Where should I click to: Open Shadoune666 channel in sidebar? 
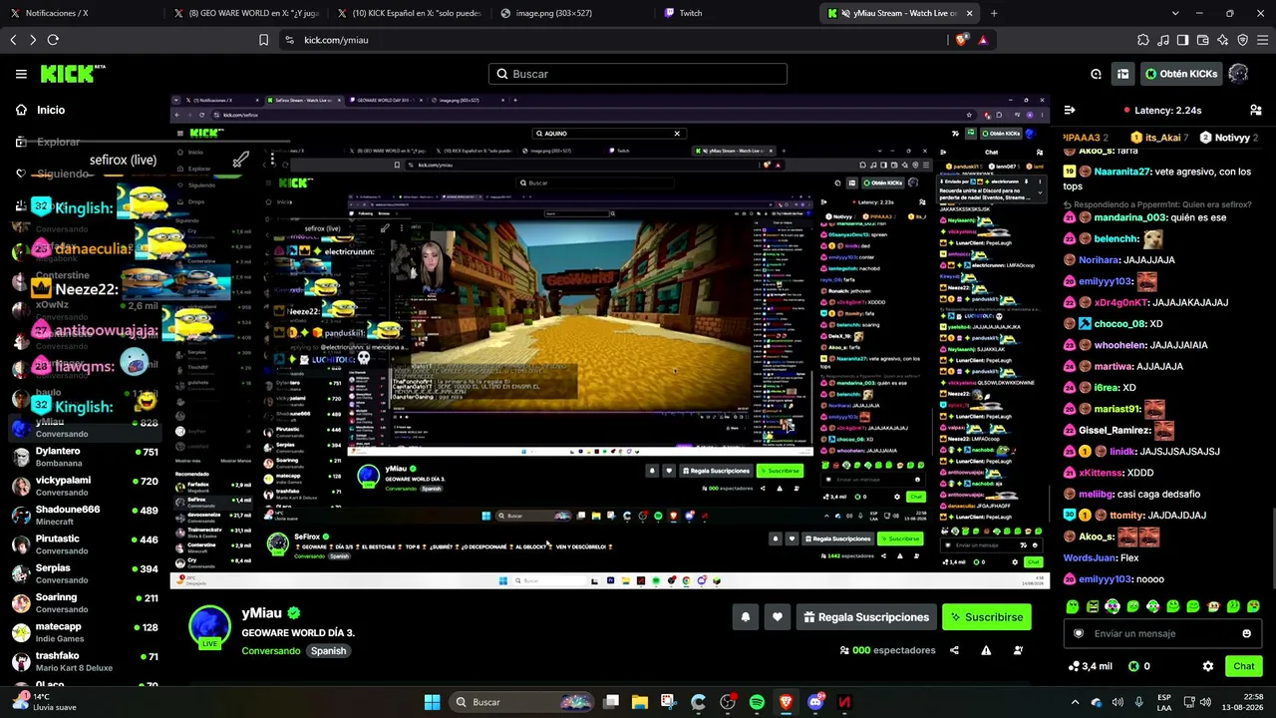point(86,516)
